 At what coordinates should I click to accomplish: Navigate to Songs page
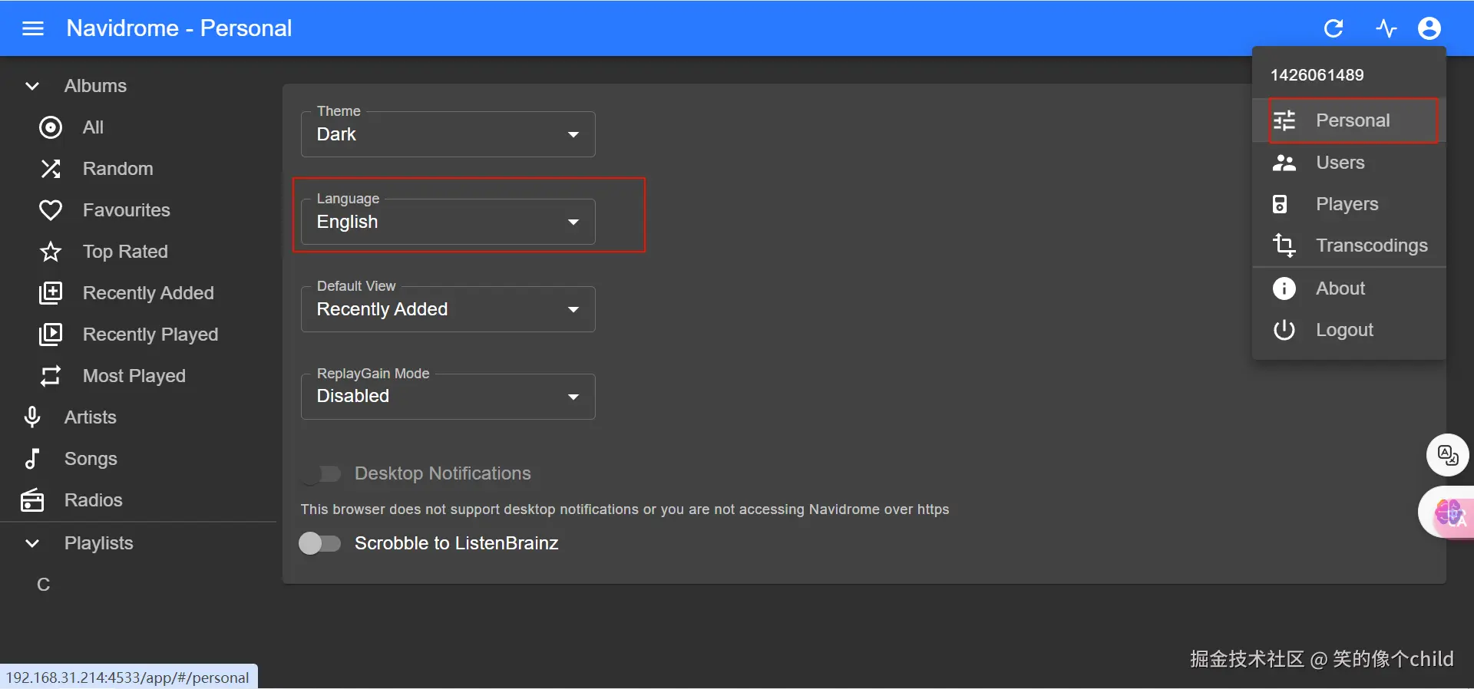(138, 459)
